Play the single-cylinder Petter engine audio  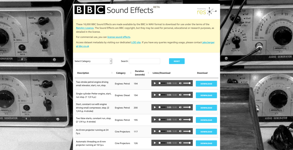tap(155, 95)
